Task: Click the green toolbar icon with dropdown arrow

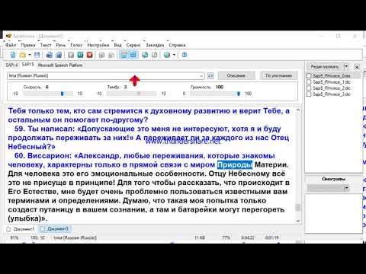Action: click(167, 55)
